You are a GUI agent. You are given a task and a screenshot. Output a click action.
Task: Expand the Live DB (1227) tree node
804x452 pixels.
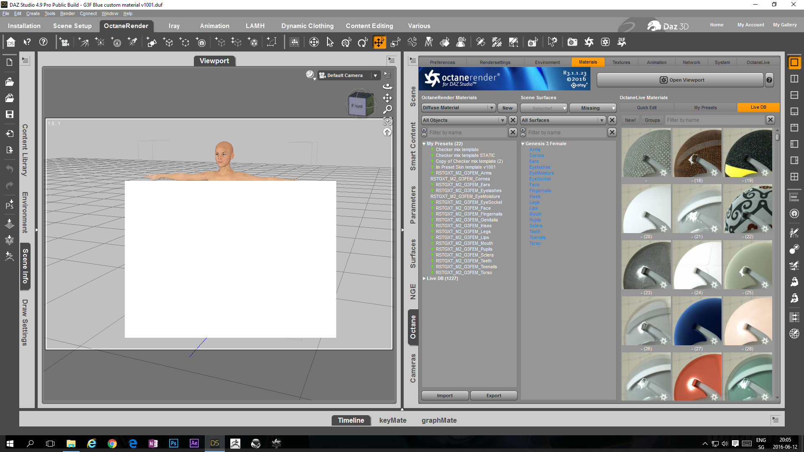[424, 278]
